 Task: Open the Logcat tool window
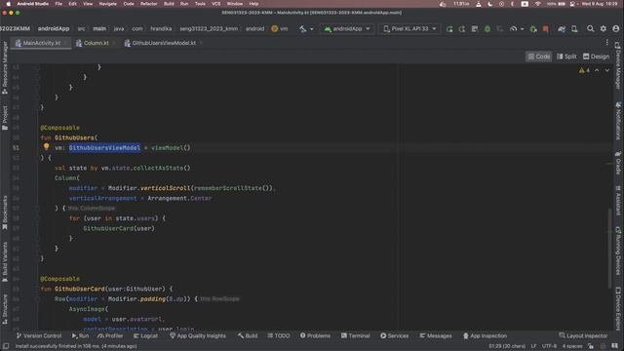tap(145, 335)
